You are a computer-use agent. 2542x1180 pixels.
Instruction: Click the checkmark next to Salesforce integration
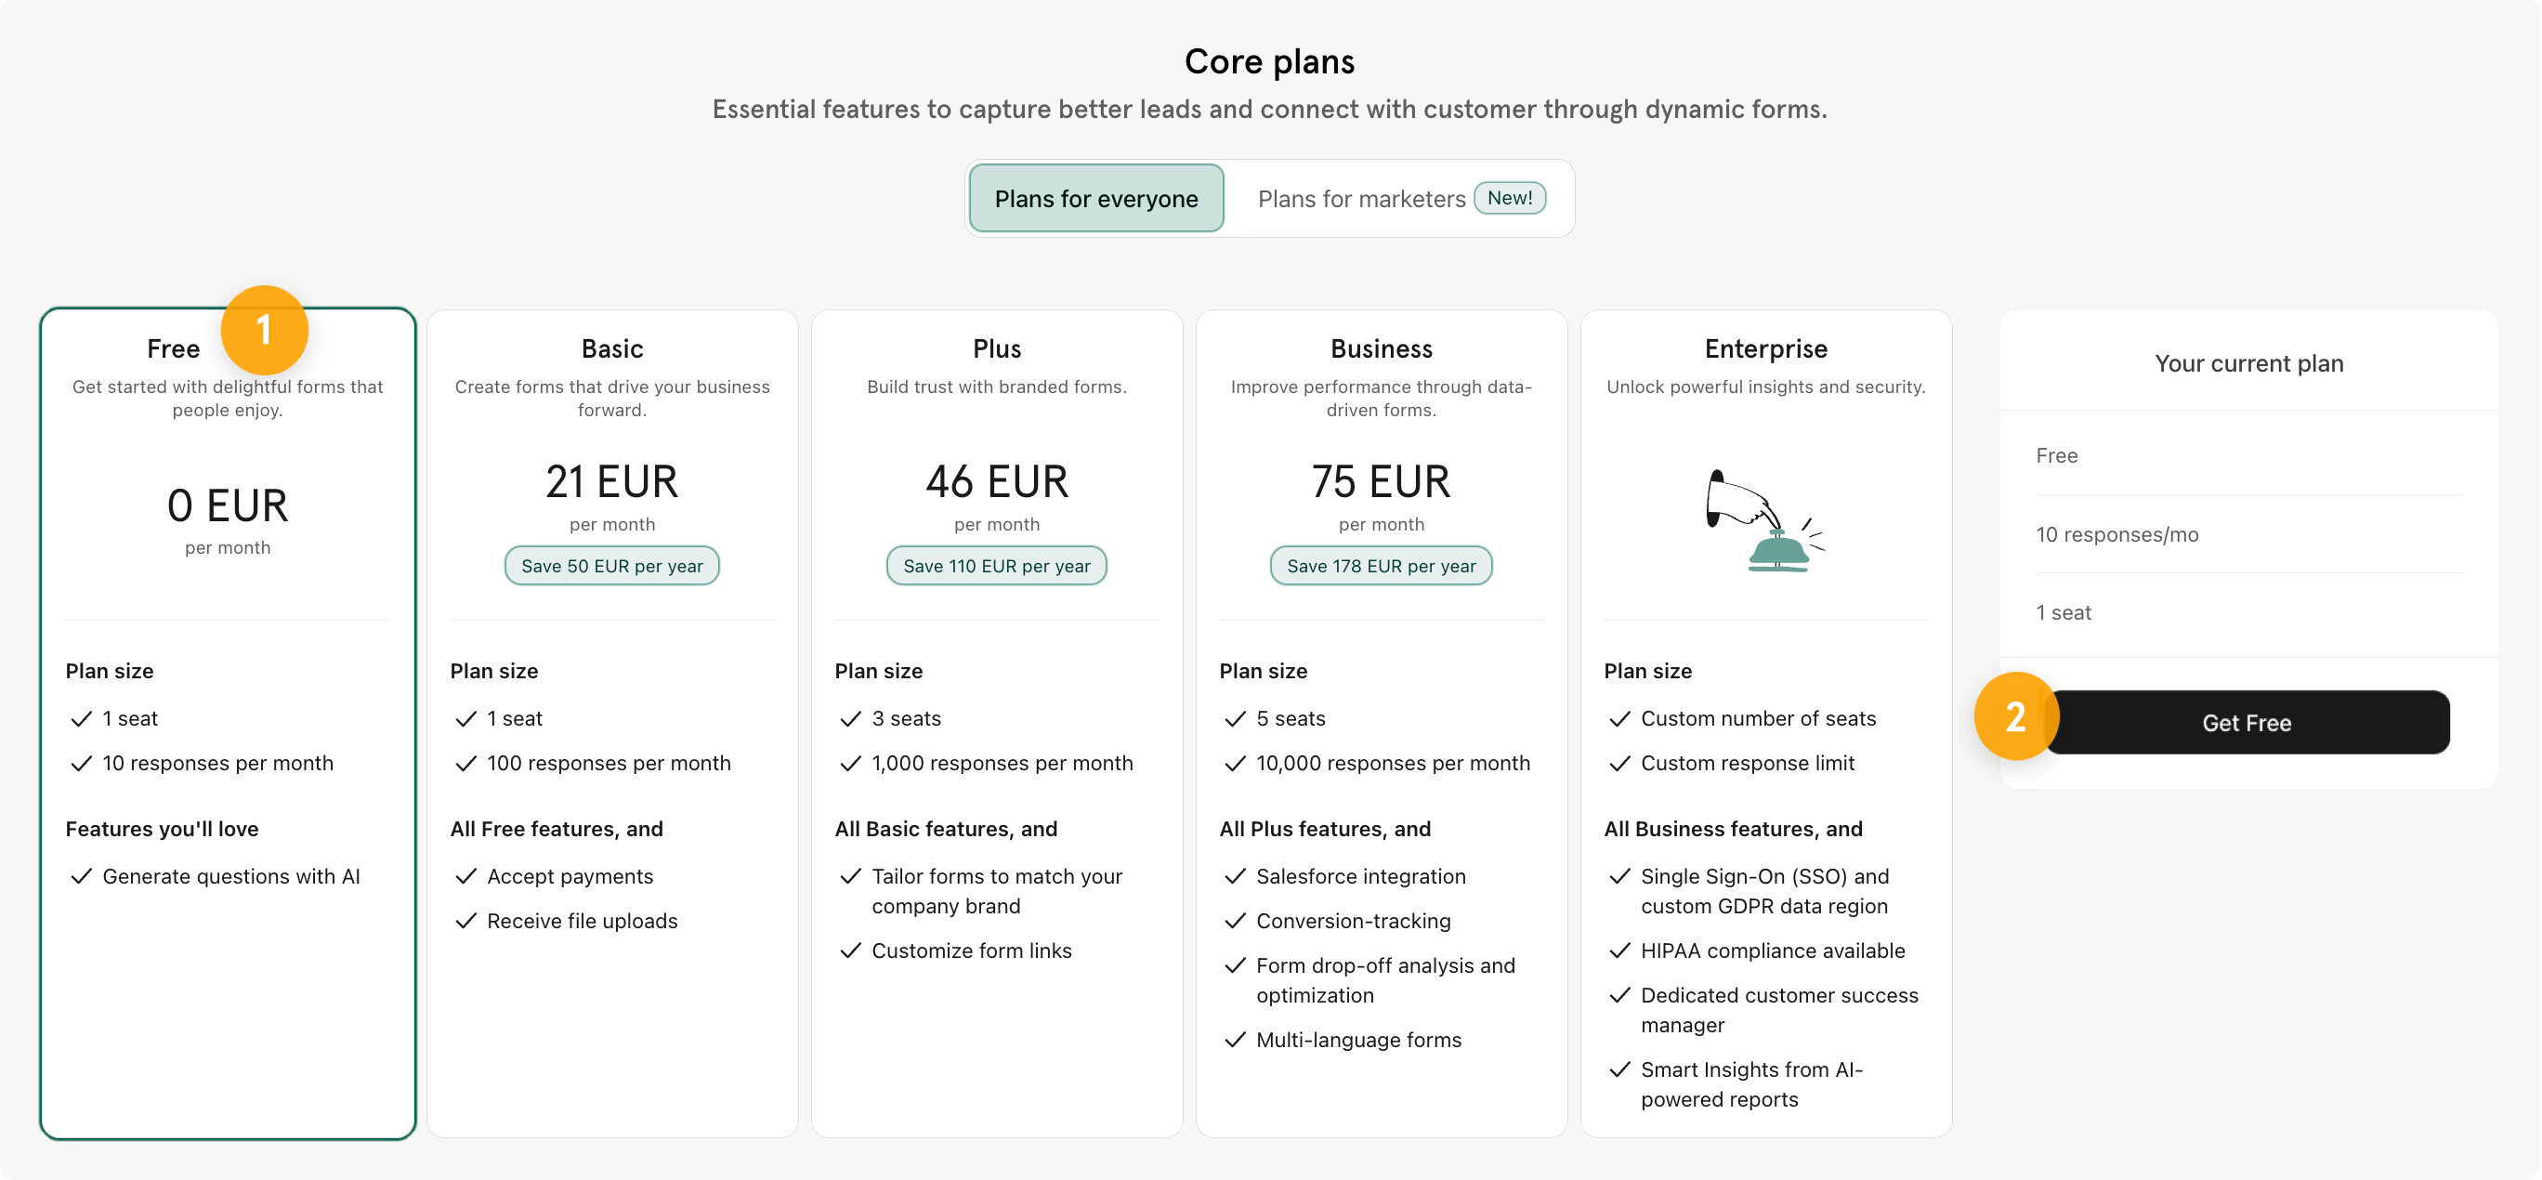(x=1235, y=876)
